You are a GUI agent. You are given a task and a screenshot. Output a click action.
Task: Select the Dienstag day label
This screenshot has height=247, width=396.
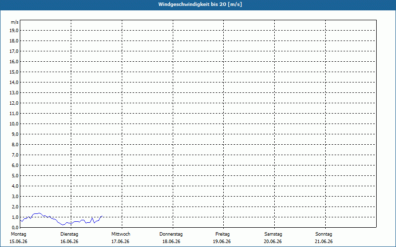[69, 234]
